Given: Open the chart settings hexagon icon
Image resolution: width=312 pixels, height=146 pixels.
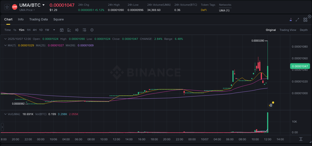Looking at the screenshot, I should pyautogui.click(x=92, y=30).
